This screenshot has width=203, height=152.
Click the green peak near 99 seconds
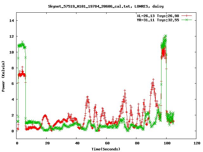pyautogui.click(x=165, y=36)
